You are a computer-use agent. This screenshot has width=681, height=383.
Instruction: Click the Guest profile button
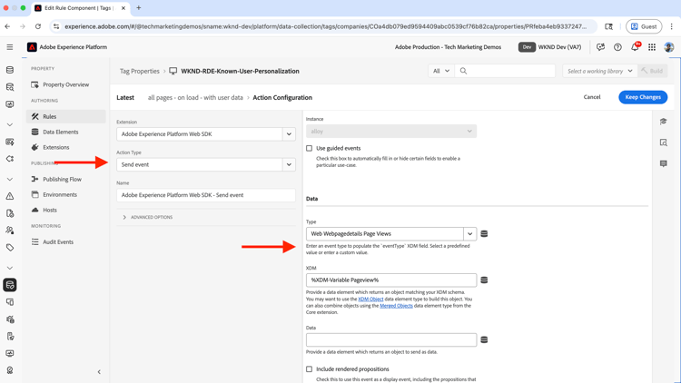pos(644,26)
